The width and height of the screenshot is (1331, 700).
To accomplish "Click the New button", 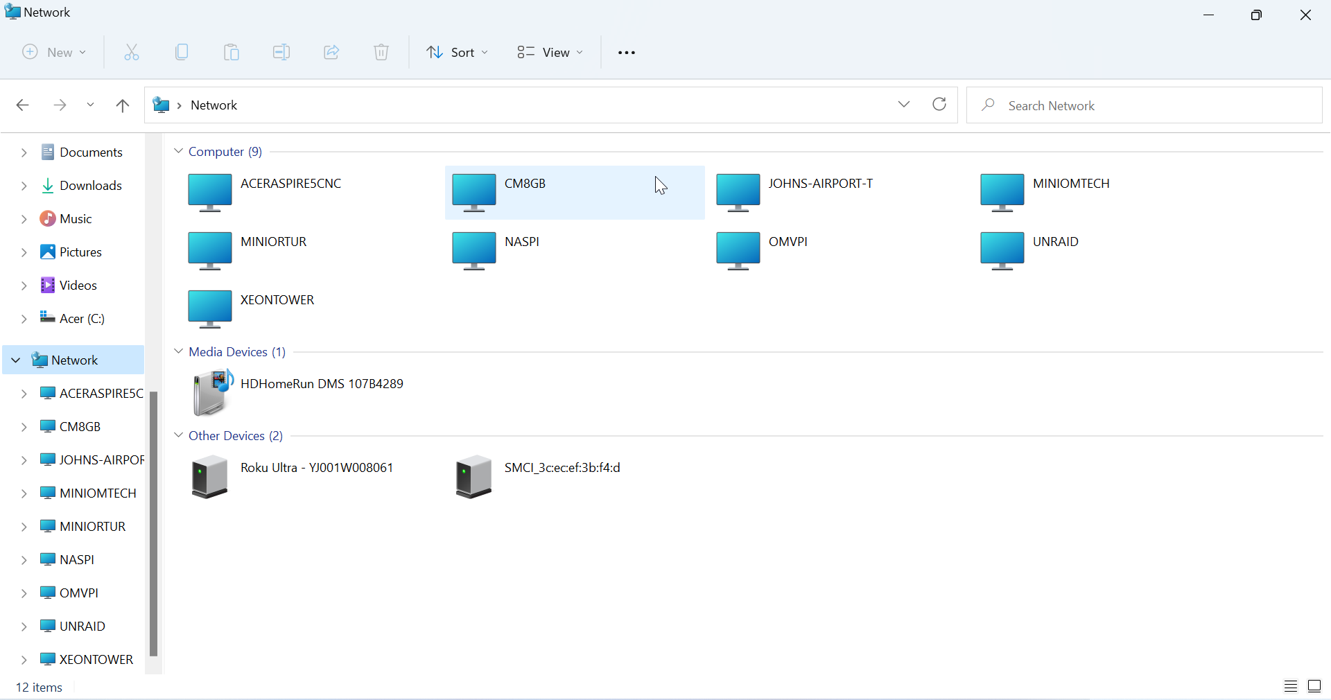I will (x=53, y=52).
